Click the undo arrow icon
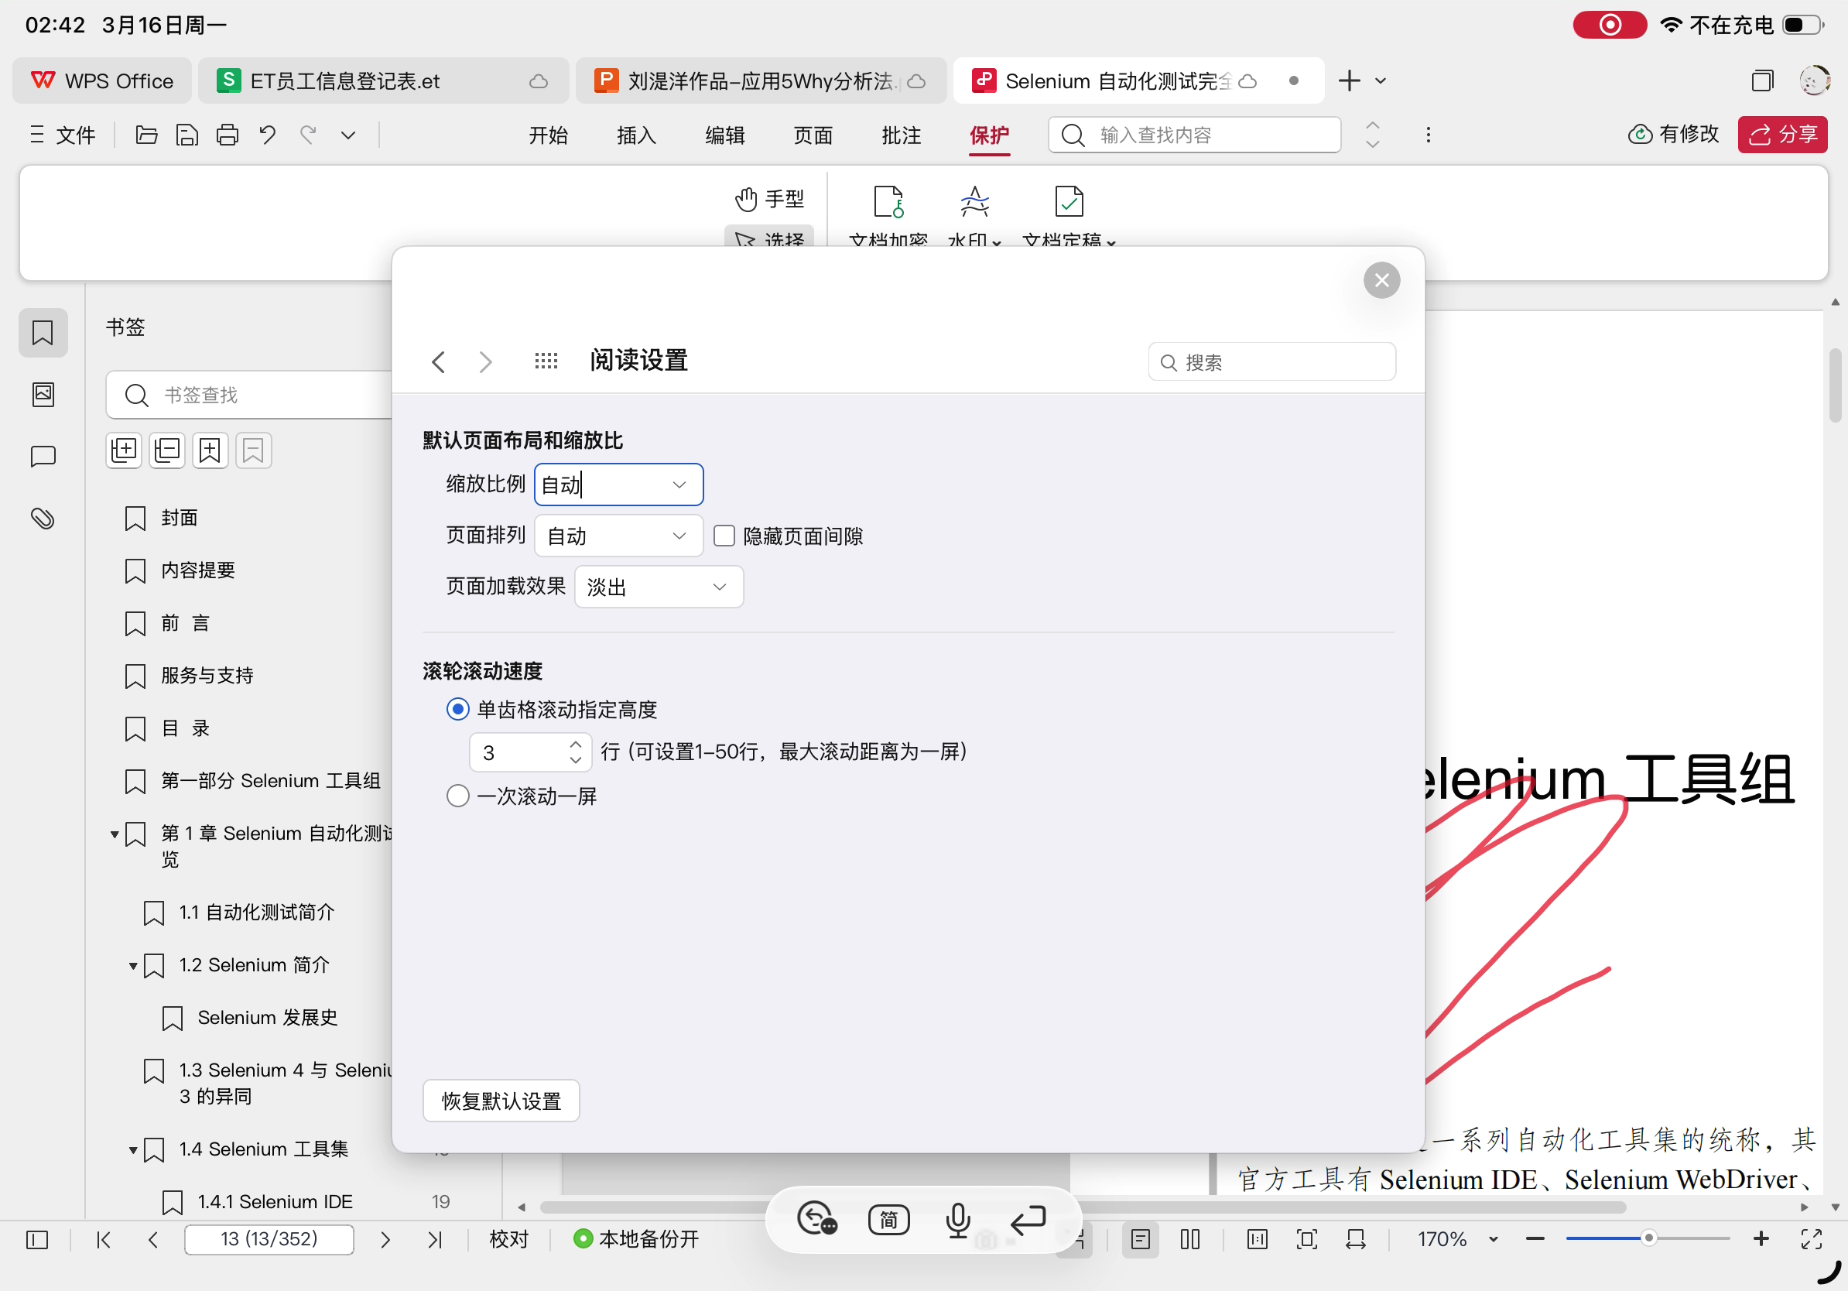 click(267, 135)
